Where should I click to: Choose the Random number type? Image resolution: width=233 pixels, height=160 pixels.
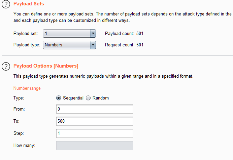[89, 98]
